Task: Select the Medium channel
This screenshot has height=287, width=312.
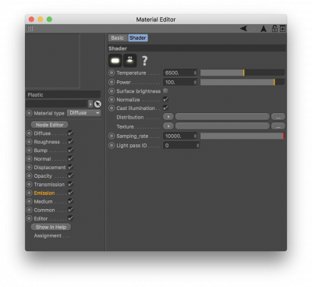Action: [x=43, y=201]
